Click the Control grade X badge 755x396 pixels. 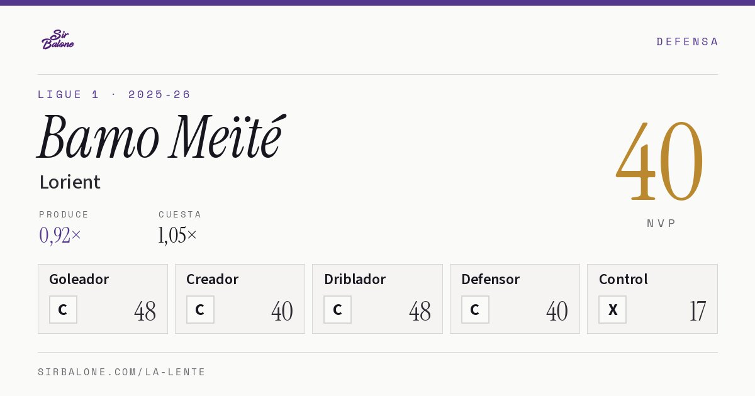click(612, 309)
